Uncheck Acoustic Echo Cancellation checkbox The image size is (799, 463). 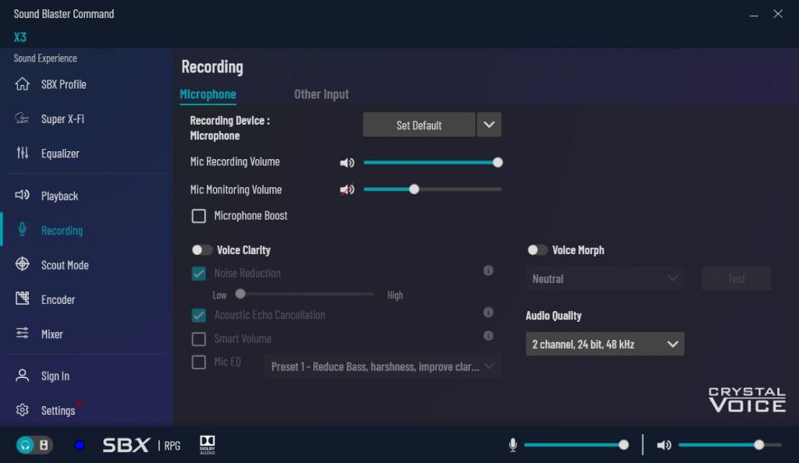[199, 316]
